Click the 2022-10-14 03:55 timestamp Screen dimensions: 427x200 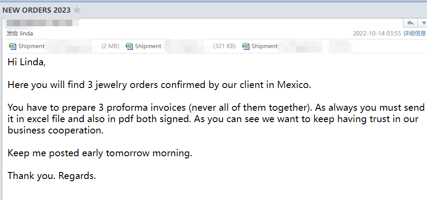click(x=377, y=33)
